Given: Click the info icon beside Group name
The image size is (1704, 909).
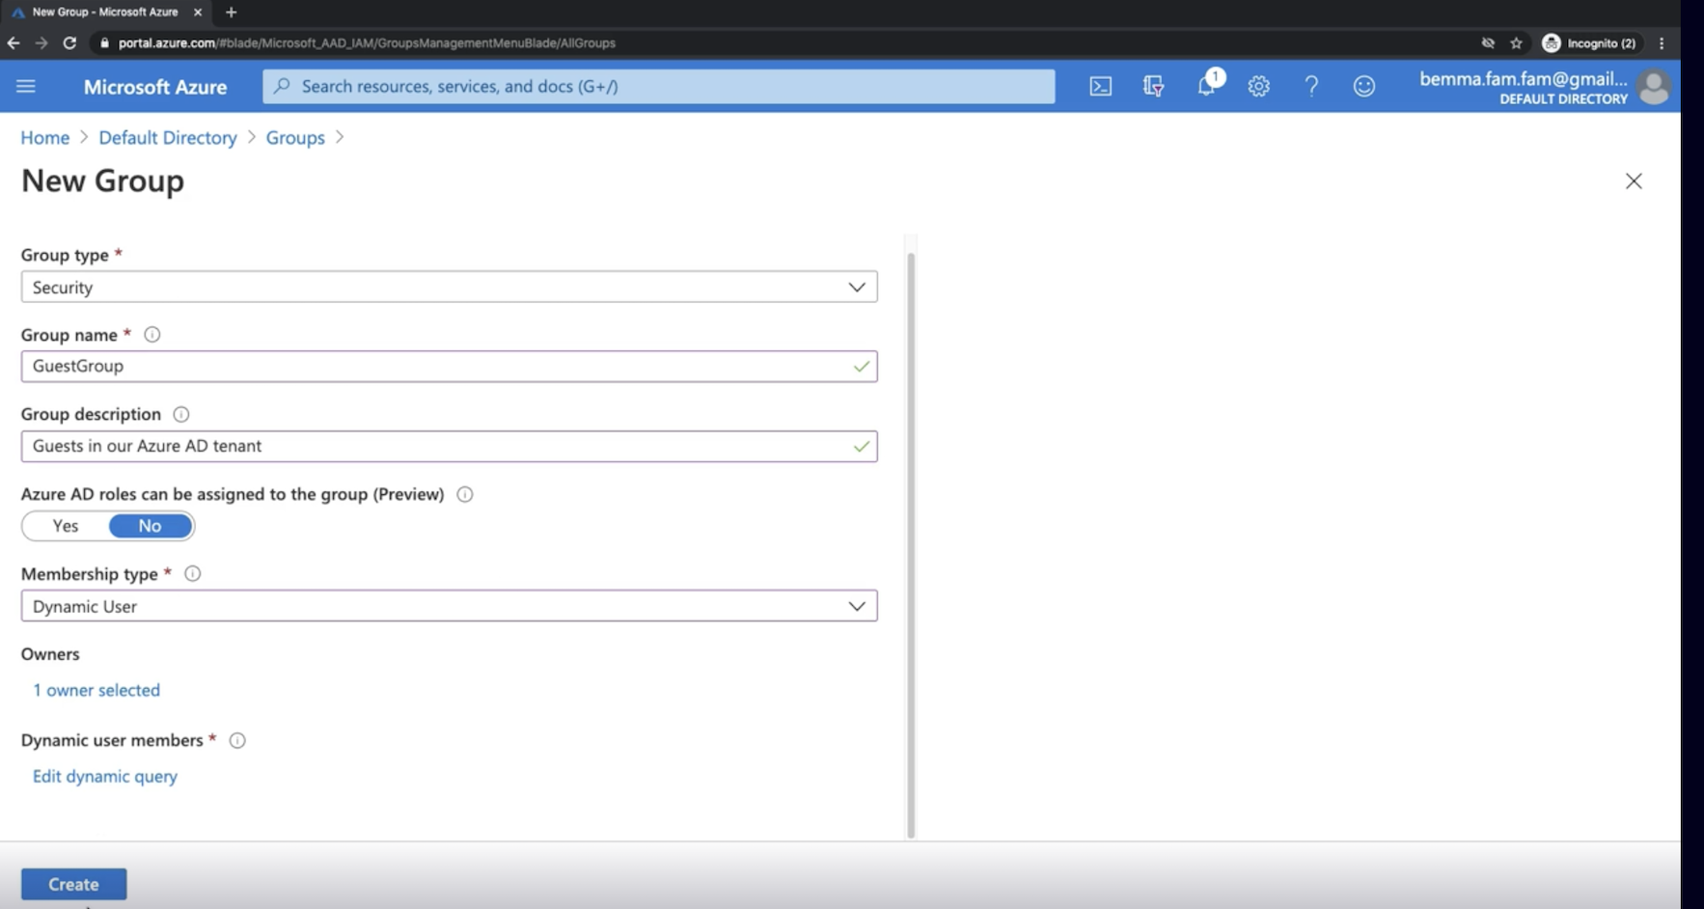Looking at the screenshot, I should point(151,335).
